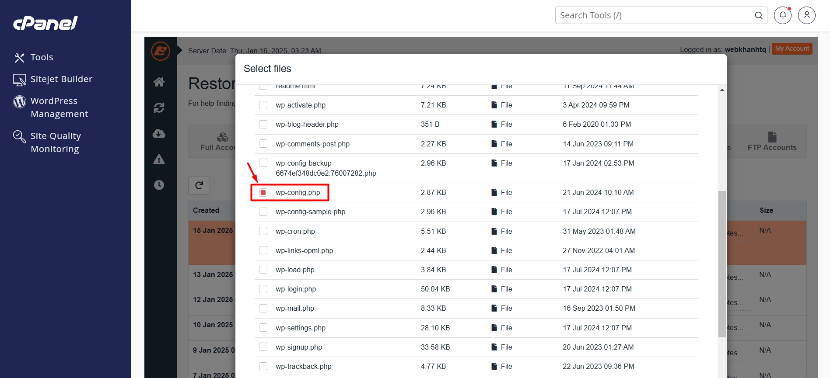Click the sync restore icon in sidebar
The width and height of the screenshot is (830, 378).
pyautogui.click(x=159, y=108)
